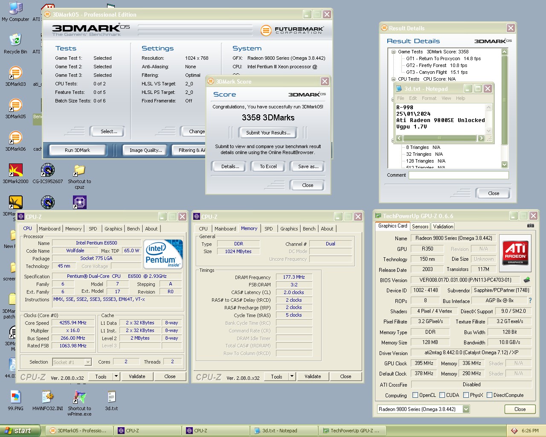Open the Notepad Format menu
The width and height of the screenshot is (546, 437).
point(429,98)
